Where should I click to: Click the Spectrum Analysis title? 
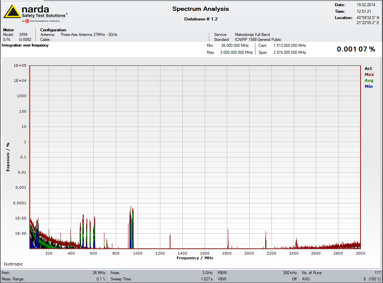pyautogui.click(x=200, y=9)
